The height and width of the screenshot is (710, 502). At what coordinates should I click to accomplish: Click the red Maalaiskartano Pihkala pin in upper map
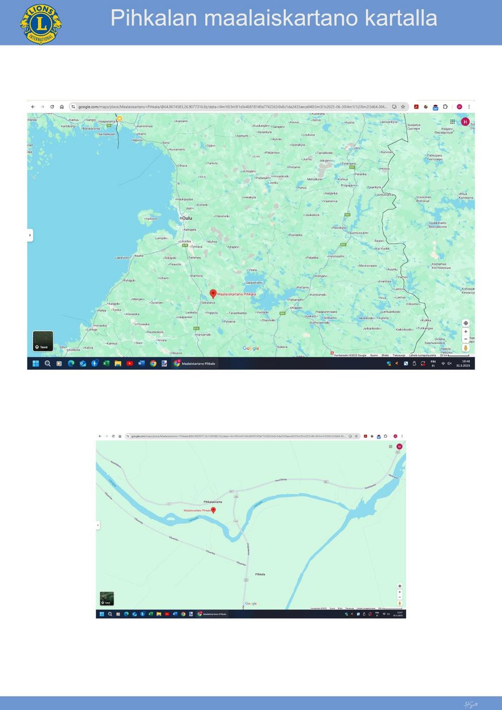pos(213,293)
